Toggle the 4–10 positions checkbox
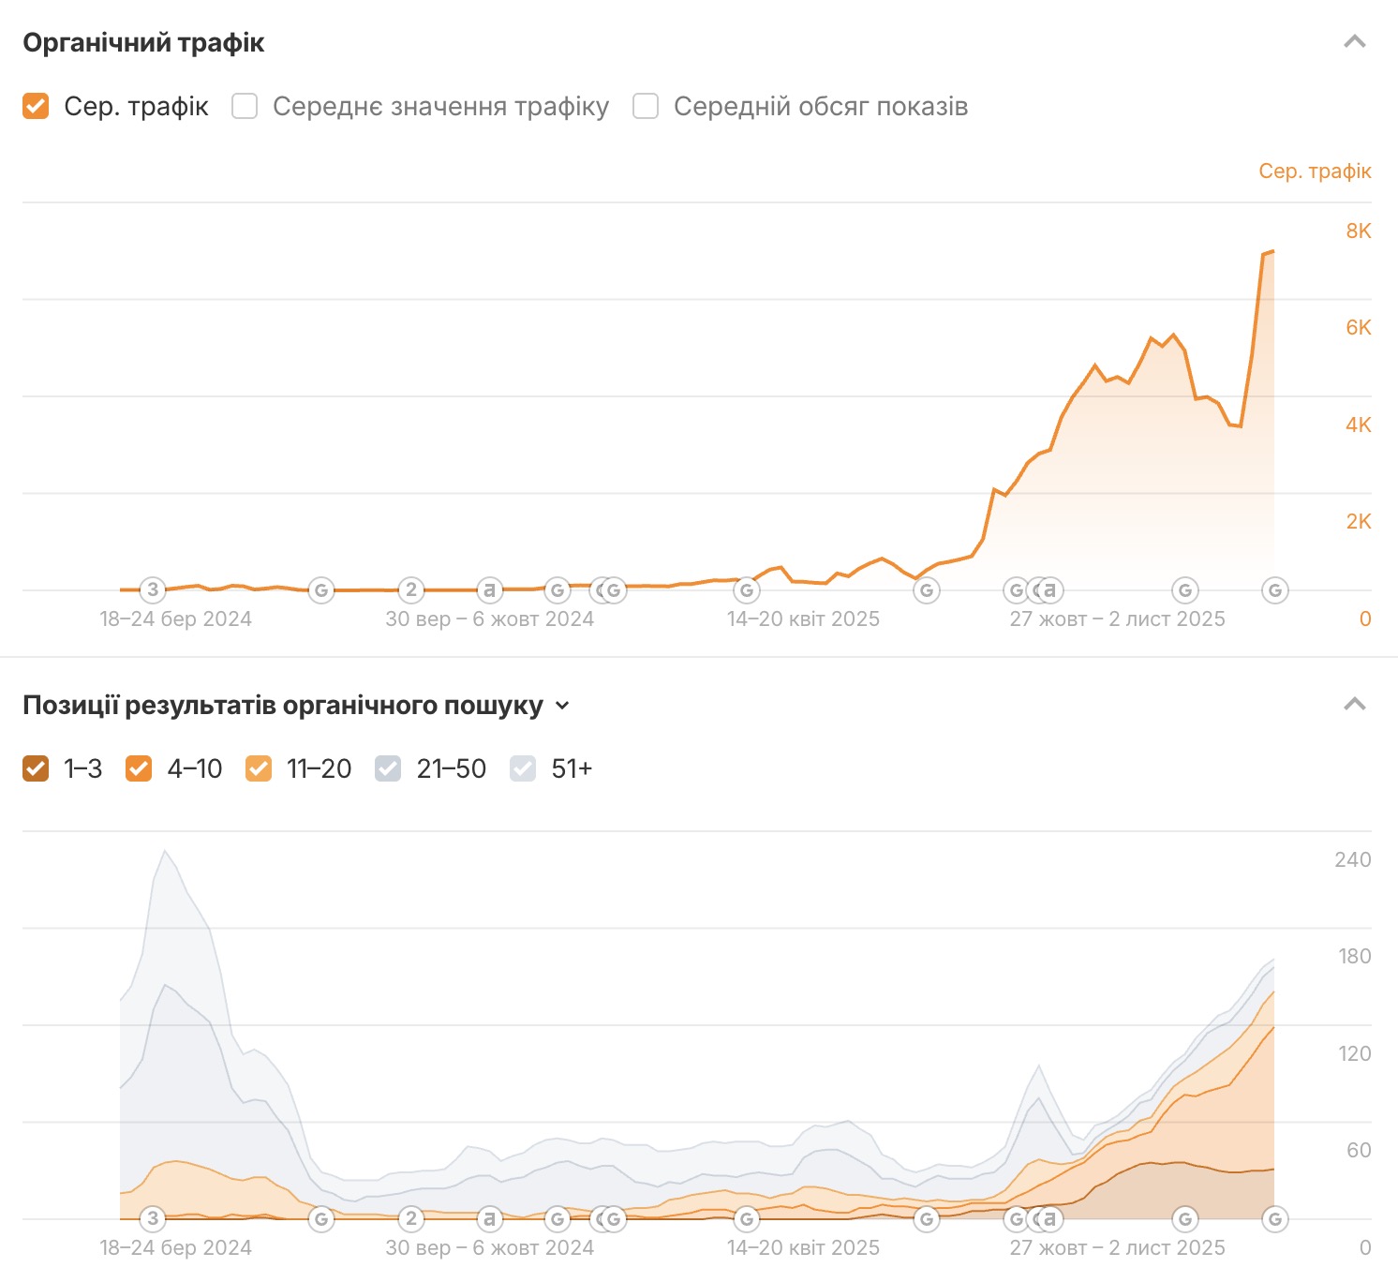The width and height of the screenshot is (1398, 1282). pos(139,768)
